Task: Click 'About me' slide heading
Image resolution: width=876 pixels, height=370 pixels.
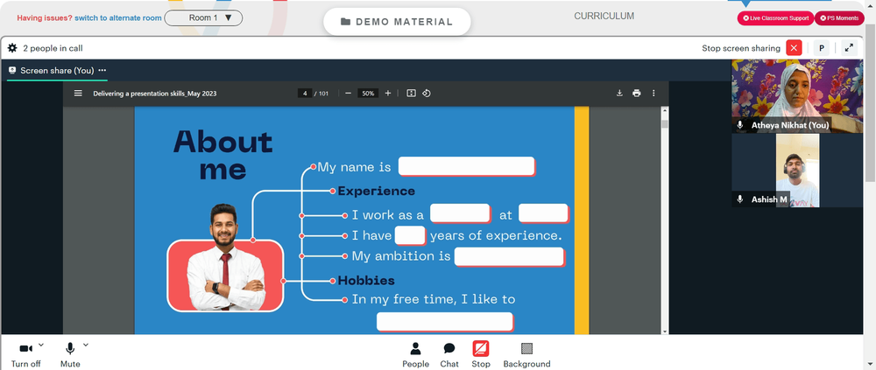Action: coord(223,155)
